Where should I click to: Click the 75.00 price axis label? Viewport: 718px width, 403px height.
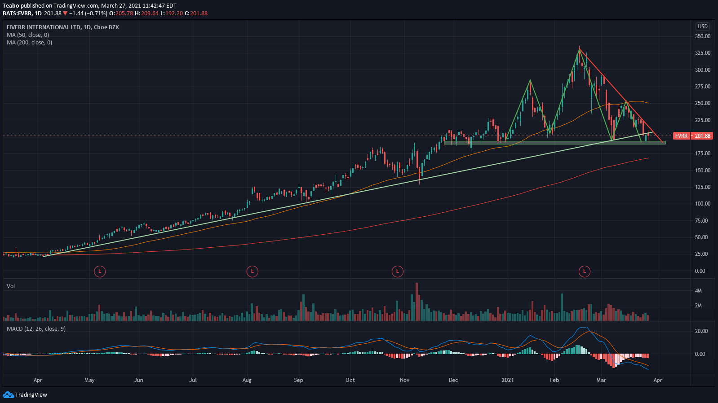coord(701,221)
